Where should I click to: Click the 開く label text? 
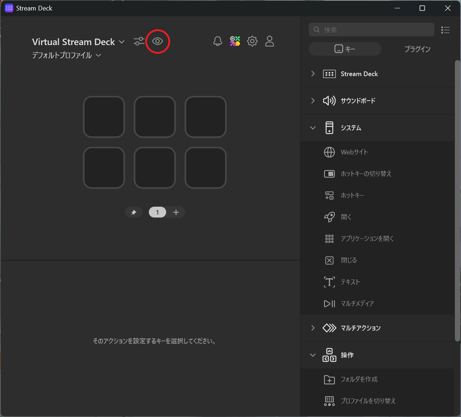coord(346,217)
